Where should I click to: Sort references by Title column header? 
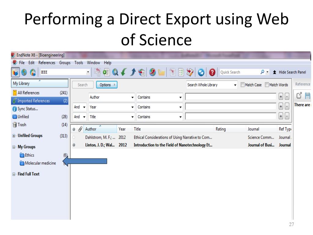(173, 129)
